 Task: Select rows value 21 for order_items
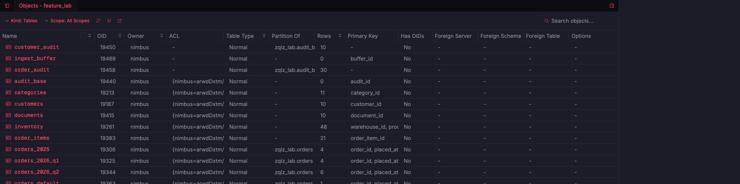click(x=323, y=138)
